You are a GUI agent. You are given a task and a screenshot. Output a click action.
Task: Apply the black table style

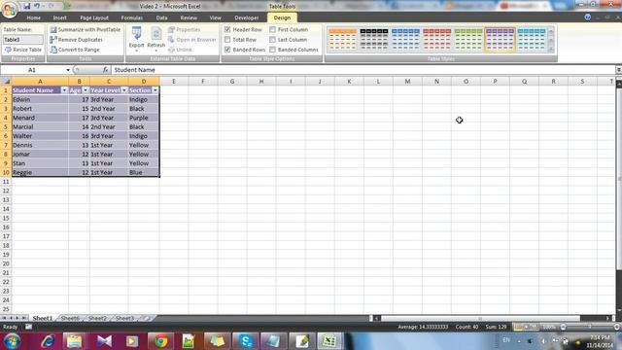tap(373, 39)
